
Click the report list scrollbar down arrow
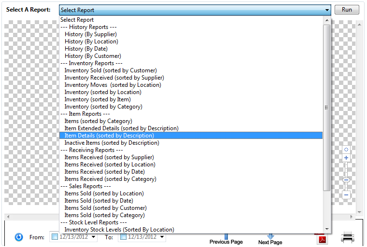(x=327, y=229)
